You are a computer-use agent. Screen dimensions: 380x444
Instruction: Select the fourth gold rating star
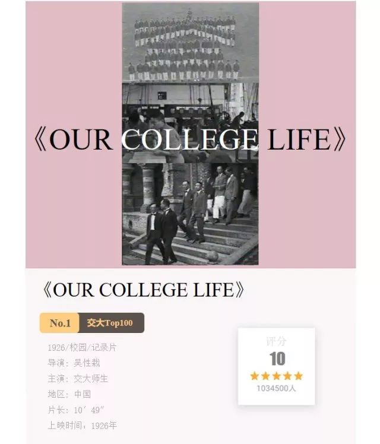coord(287,376)
